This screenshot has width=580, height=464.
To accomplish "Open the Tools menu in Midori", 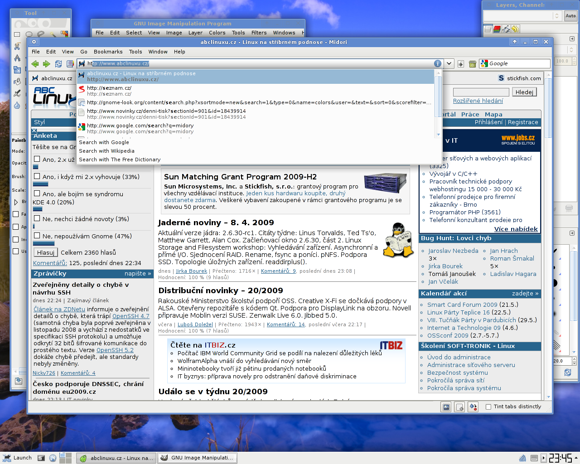I will 135,52.
